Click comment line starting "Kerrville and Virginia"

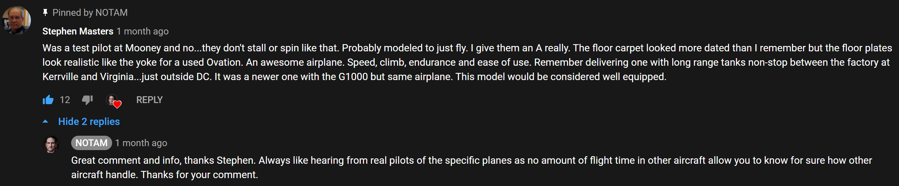(x=354, y=77)
